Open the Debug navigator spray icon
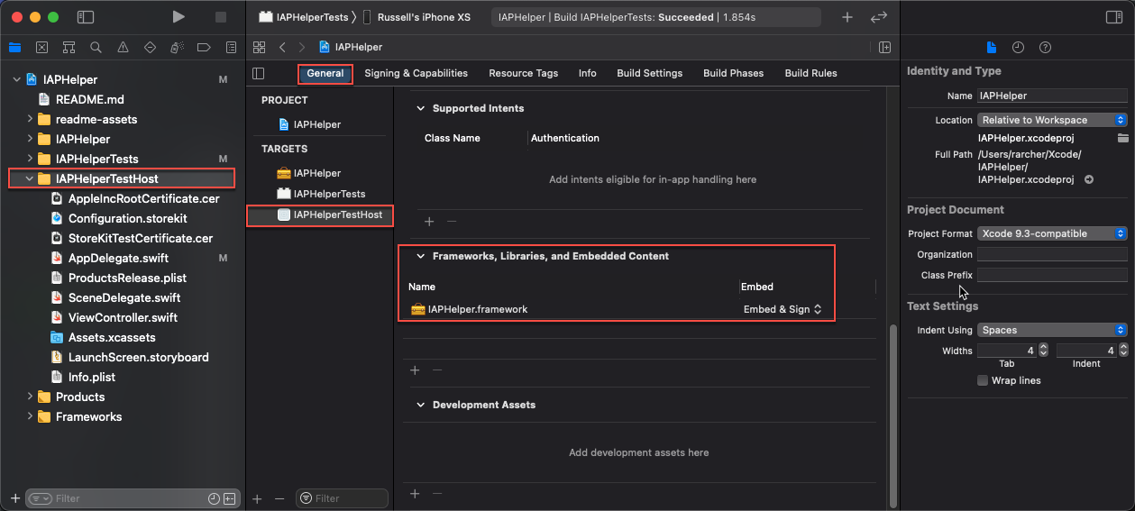This screenshot has height=511, width=1135. pyautogui.click(x=177, y=47)
